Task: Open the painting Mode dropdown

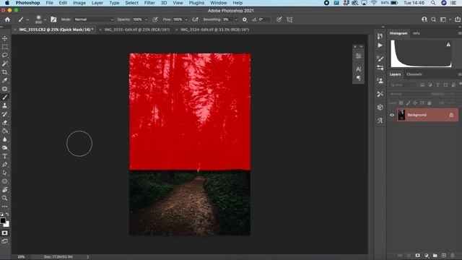Action: 94,19
